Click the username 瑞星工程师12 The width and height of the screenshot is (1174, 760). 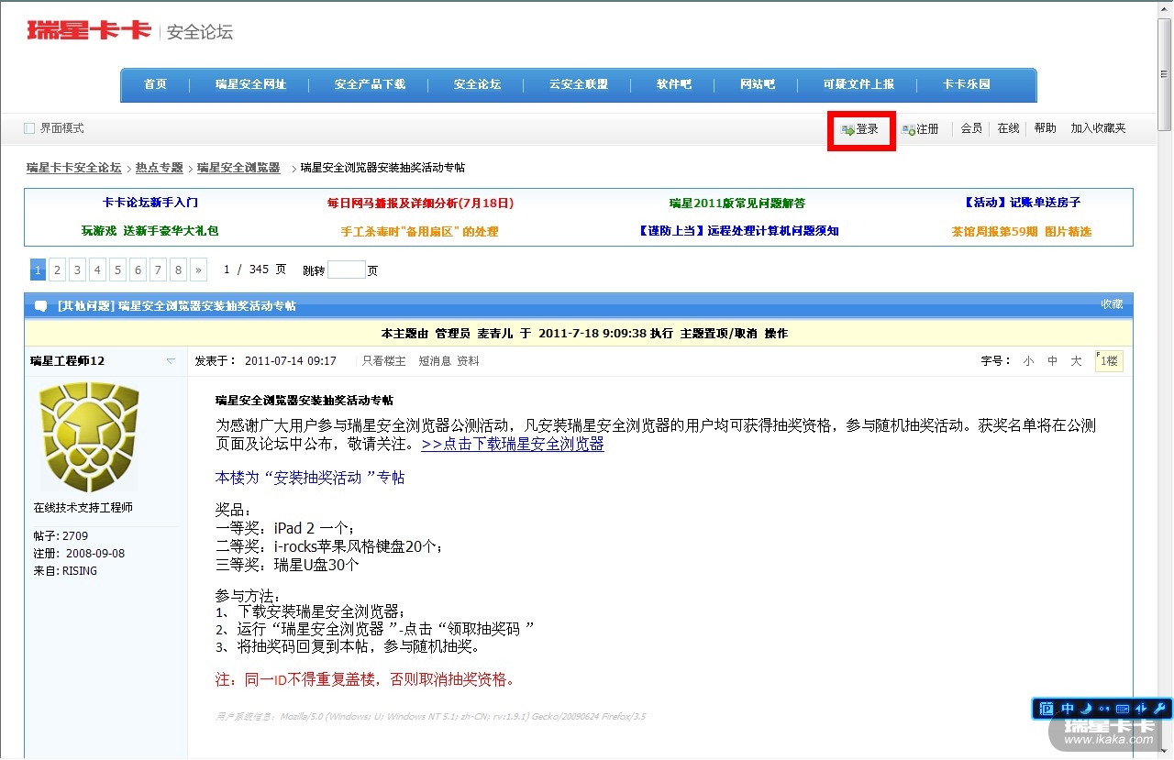(68, 361)
